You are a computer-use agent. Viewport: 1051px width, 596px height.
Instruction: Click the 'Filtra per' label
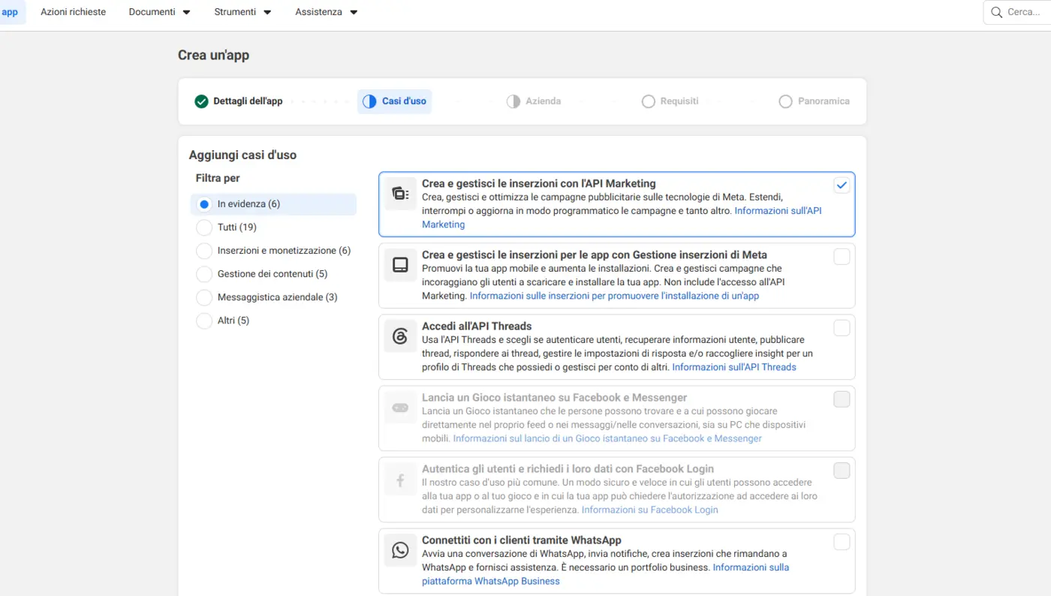click(218, 179)
